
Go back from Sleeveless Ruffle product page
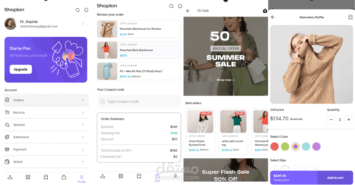click(273, 17)
